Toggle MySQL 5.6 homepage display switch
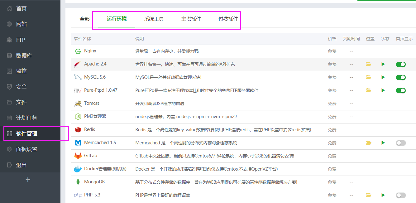The width and height of the screenshot is (416, 203). click(401, 77)
